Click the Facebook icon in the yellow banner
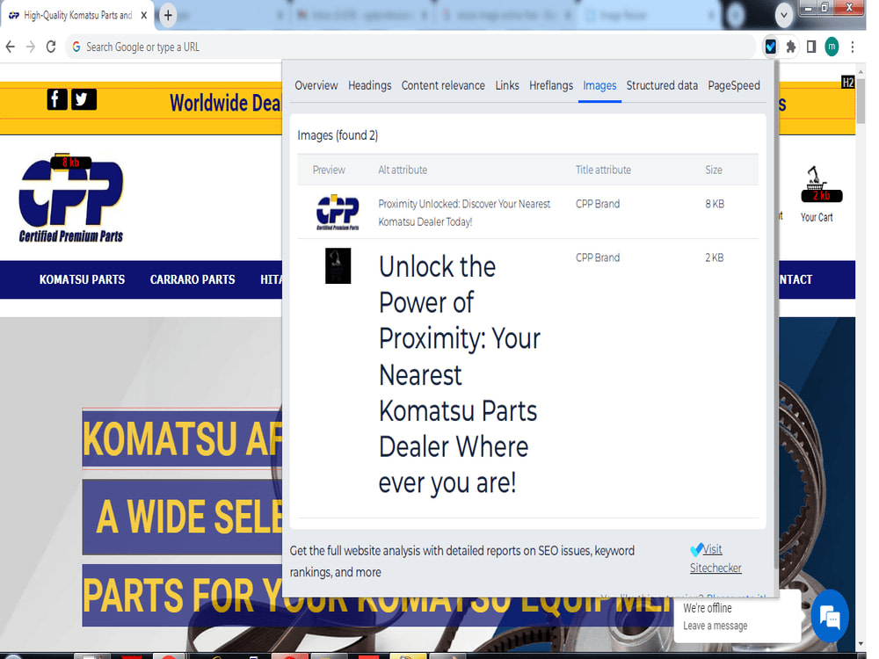 [x=56, y=99]
